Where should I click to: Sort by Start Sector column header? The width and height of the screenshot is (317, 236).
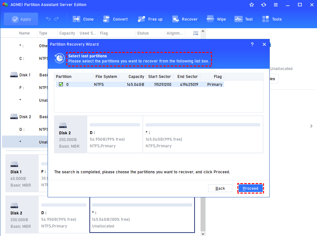pyautogui.click(x=160, y=77)
